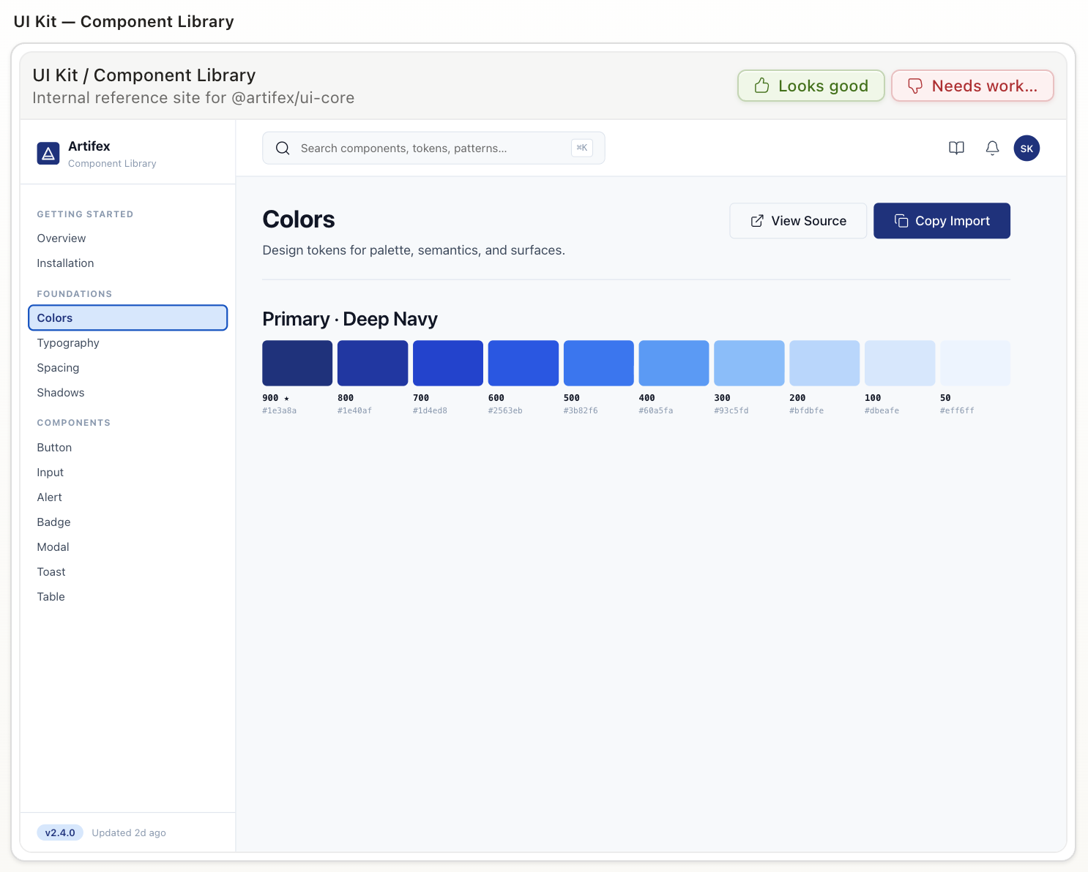Select the 200 swatch #bfdbfe
Viewport: 1088px width, 872px height.
pyautogui.click(x=824, y=363)
